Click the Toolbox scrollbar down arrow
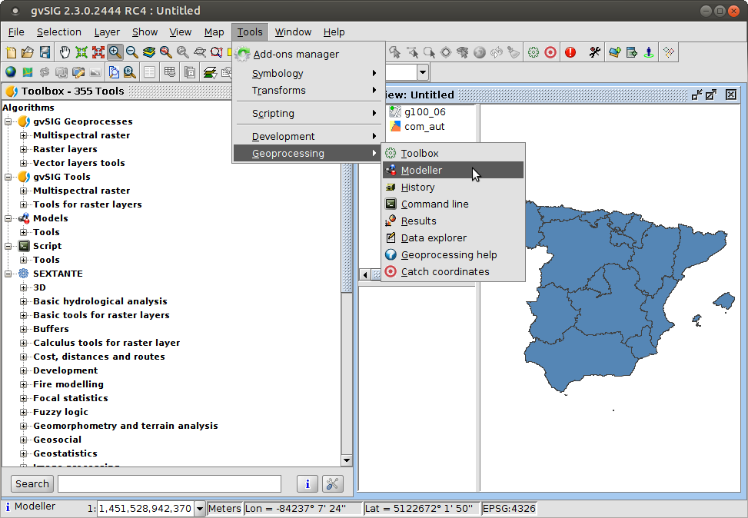 pos(347,460)
